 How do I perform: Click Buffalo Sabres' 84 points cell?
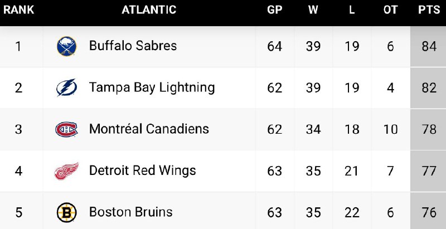pyautogui.click(x=429, y=46)
